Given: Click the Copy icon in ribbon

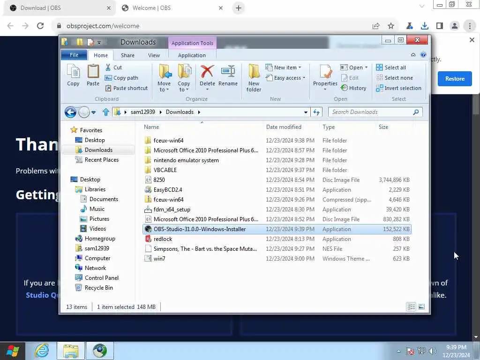Looking at the screenshot, I should pos(73,75).
